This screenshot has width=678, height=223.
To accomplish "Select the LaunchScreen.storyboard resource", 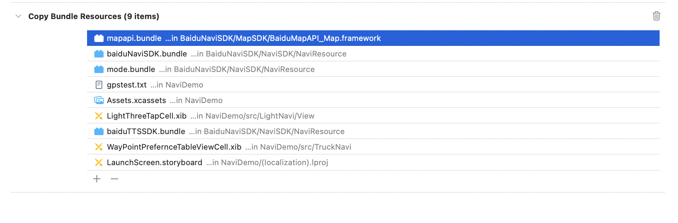I will coord(155,162).
